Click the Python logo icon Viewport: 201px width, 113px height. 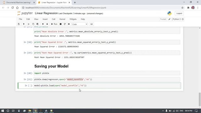pyautogui.click(x=170, y=13)
